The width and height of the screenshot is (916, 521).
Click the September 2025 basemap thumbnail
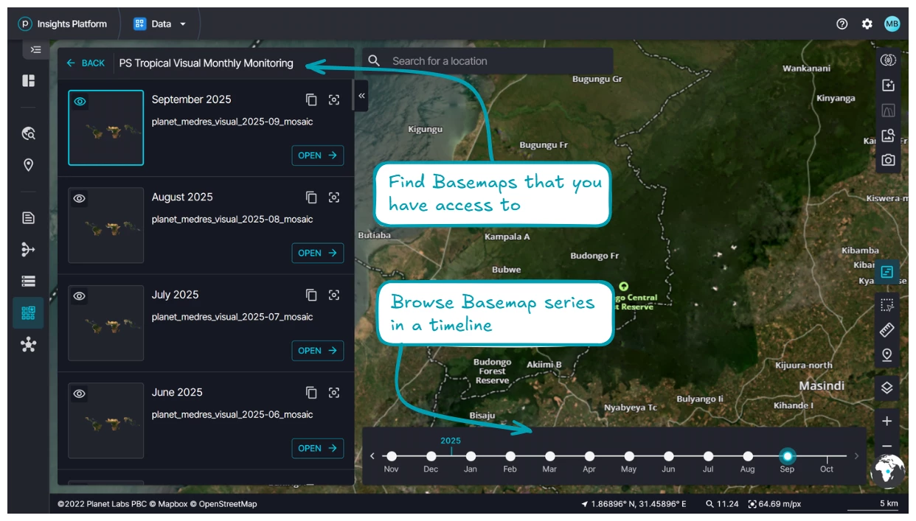coord(106,128)
